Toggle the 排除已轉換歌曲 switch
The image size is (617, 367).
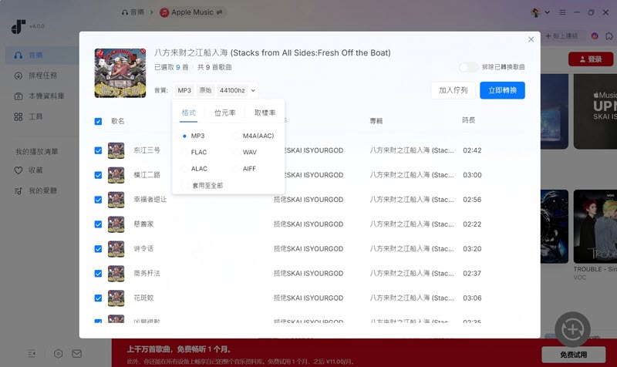click(468, 67)
